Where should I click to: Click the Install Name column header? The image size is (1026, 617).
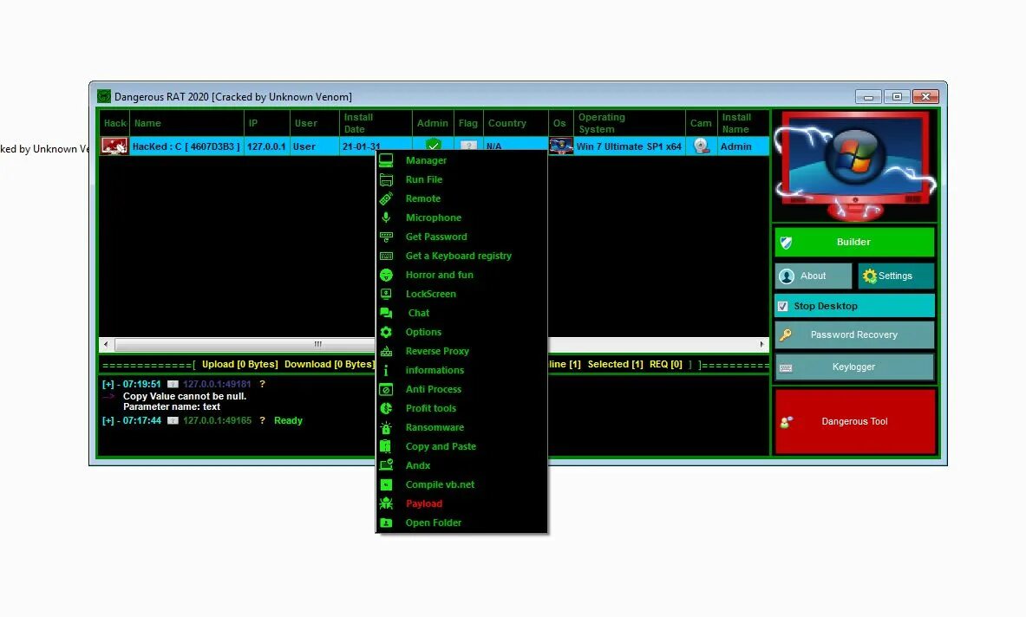[x=743, y=123]
